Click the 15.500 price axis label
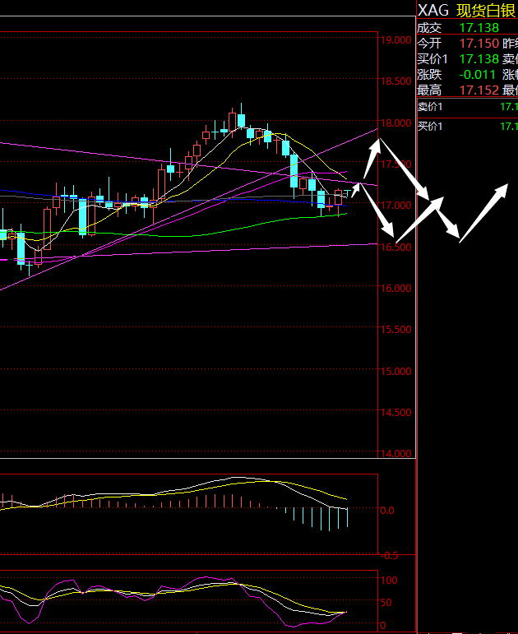This screenshot has height=634, width=518. pos(395,330)
